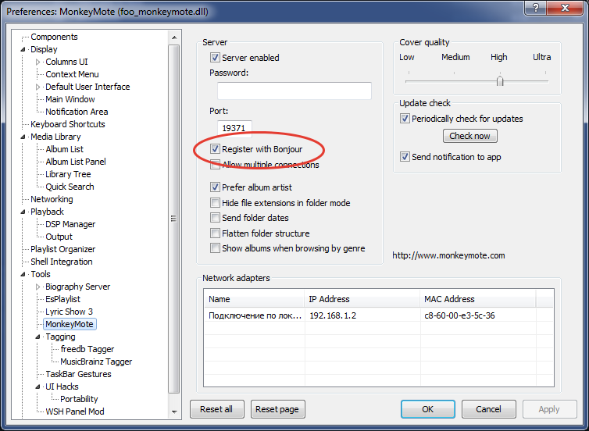Expand the Columns UI node
This screenshot has width=589, height=431.
[x=38, y=62]
